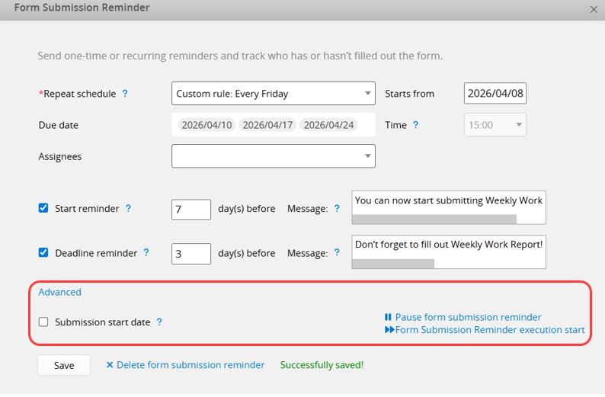This screenshot has width=605, height=397.
Task: Open the Repeat schedule dropdown
Action: pos(273,94)
